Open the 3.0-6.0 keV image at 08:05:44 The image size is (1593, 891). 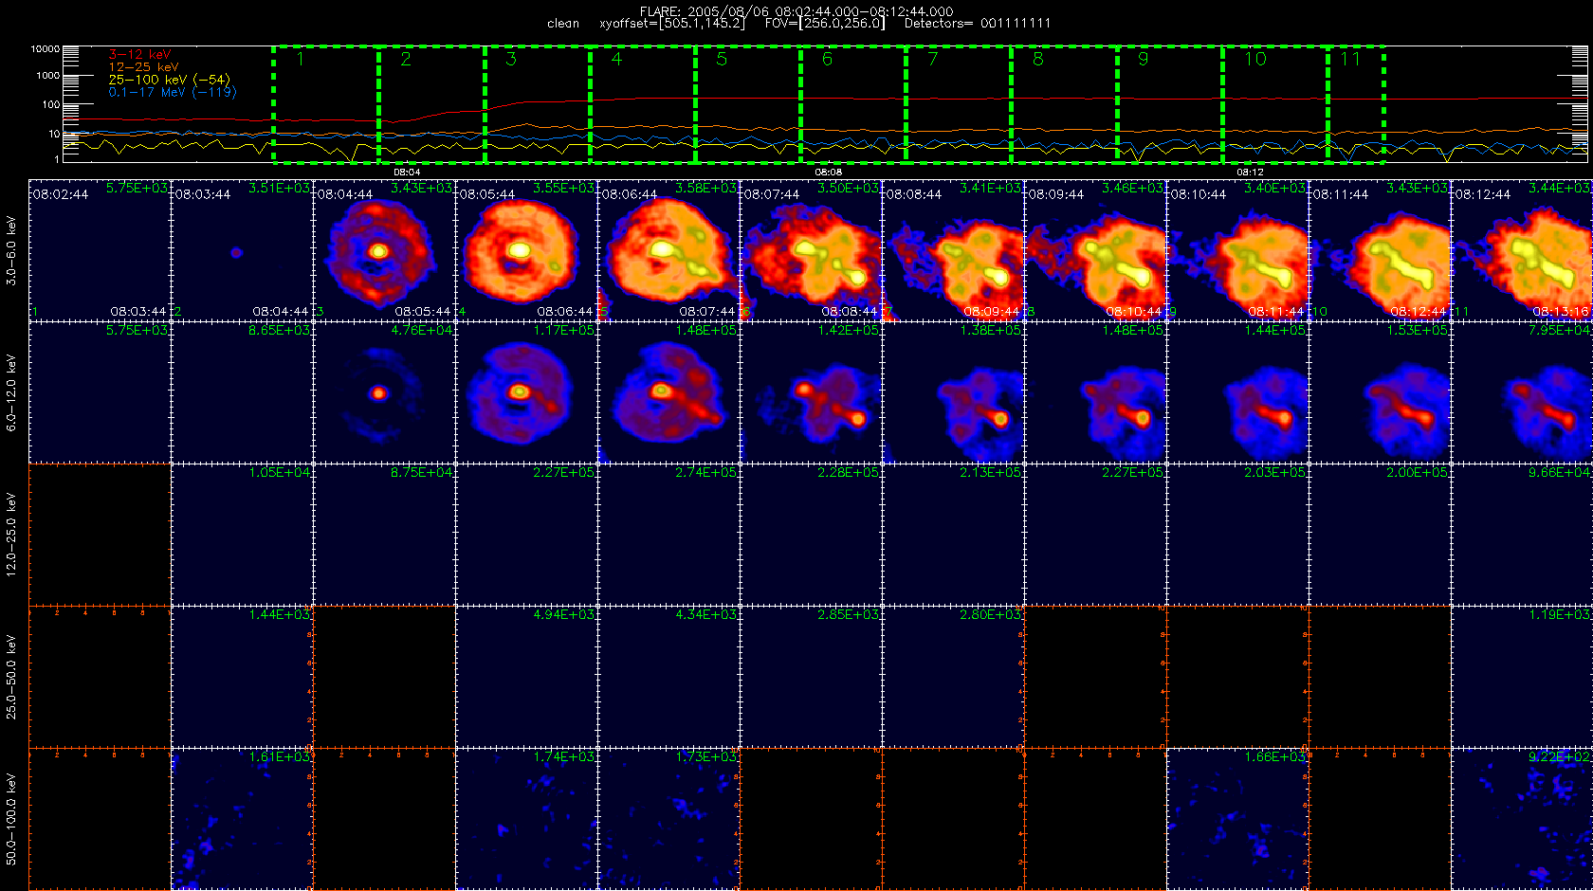[x=526, y=250]
